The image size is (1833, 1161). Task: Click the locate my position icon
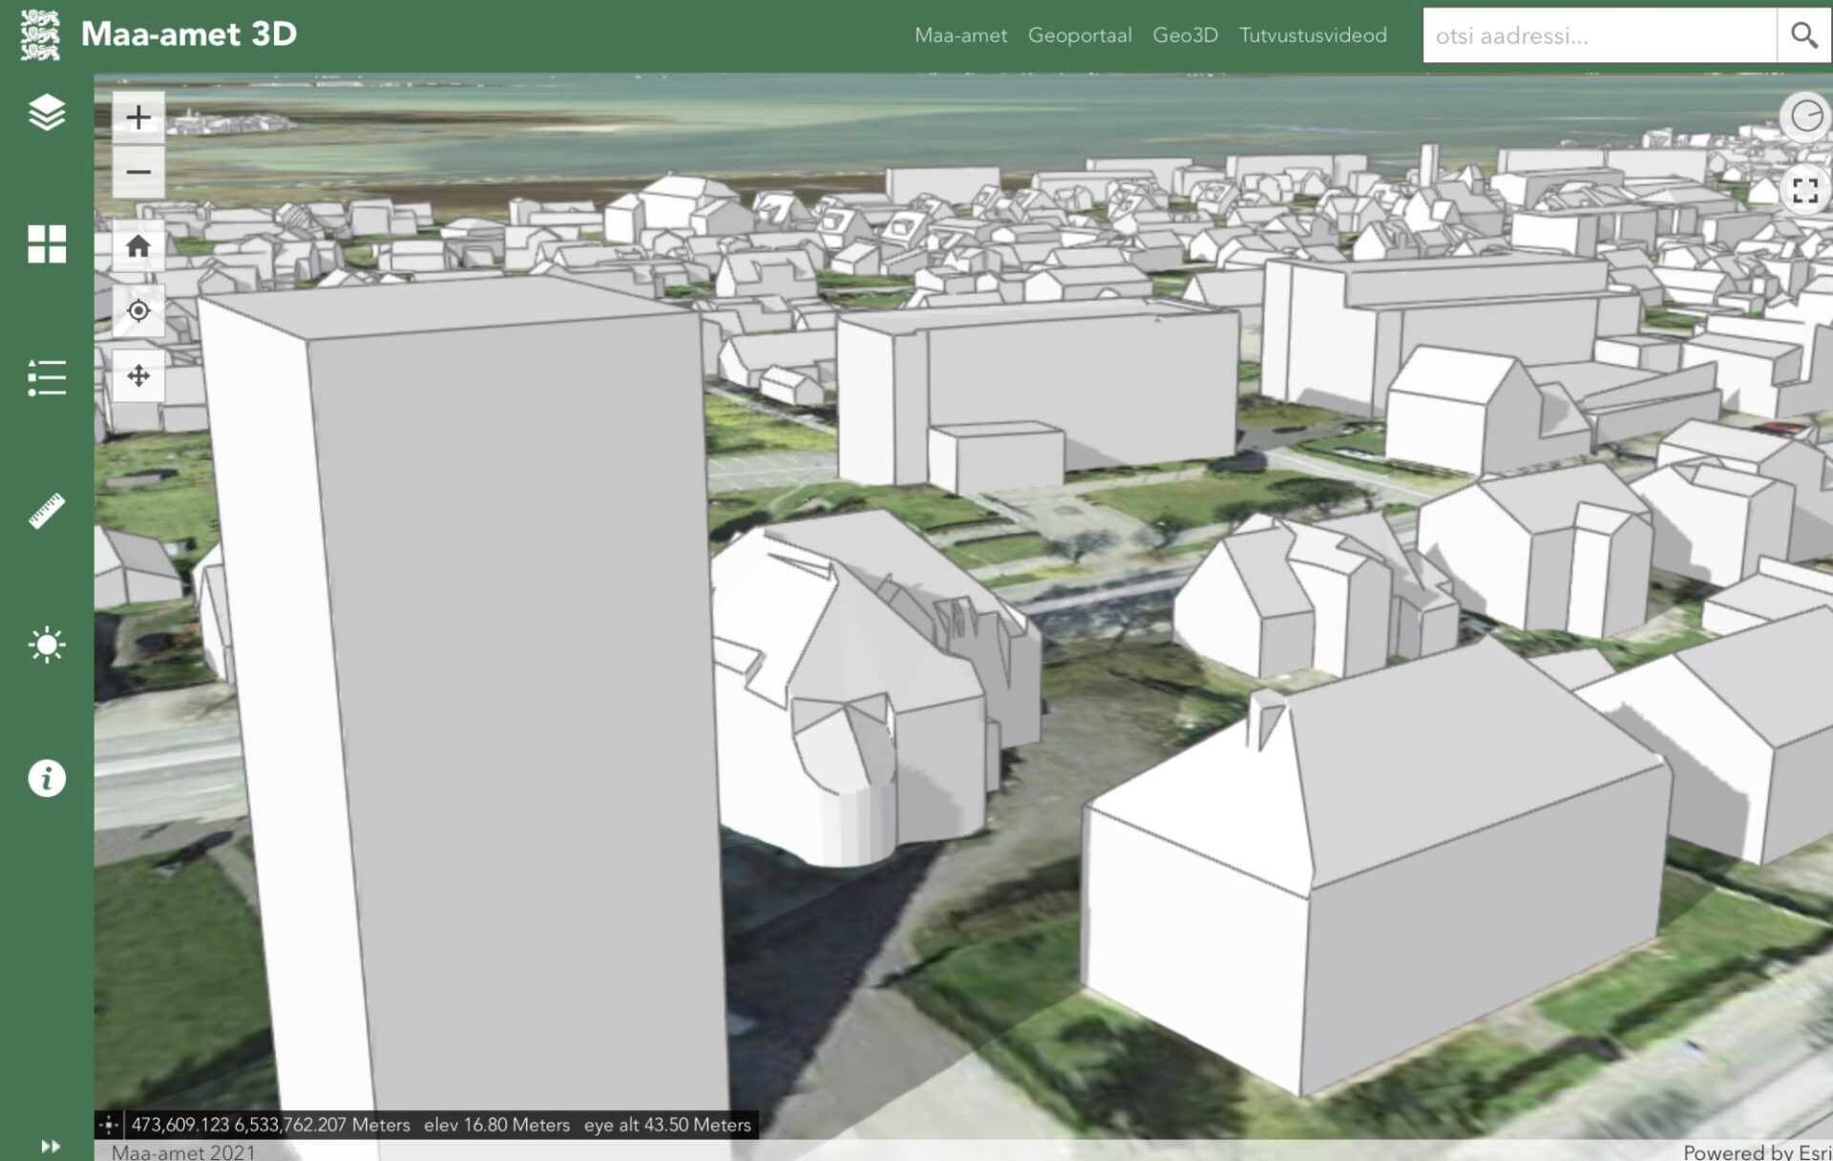[138, 311]
